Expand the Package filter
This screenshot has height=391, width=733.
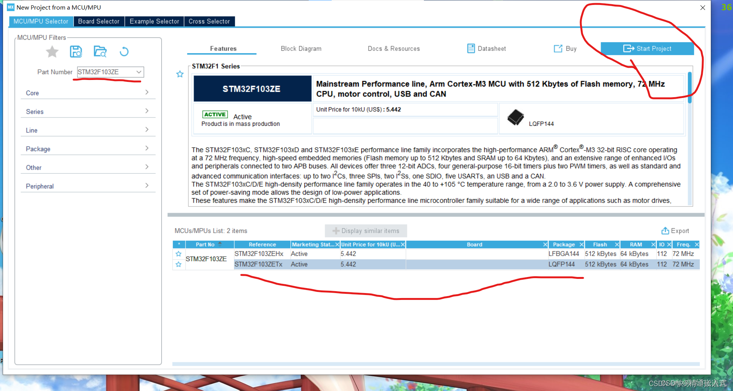88,149
